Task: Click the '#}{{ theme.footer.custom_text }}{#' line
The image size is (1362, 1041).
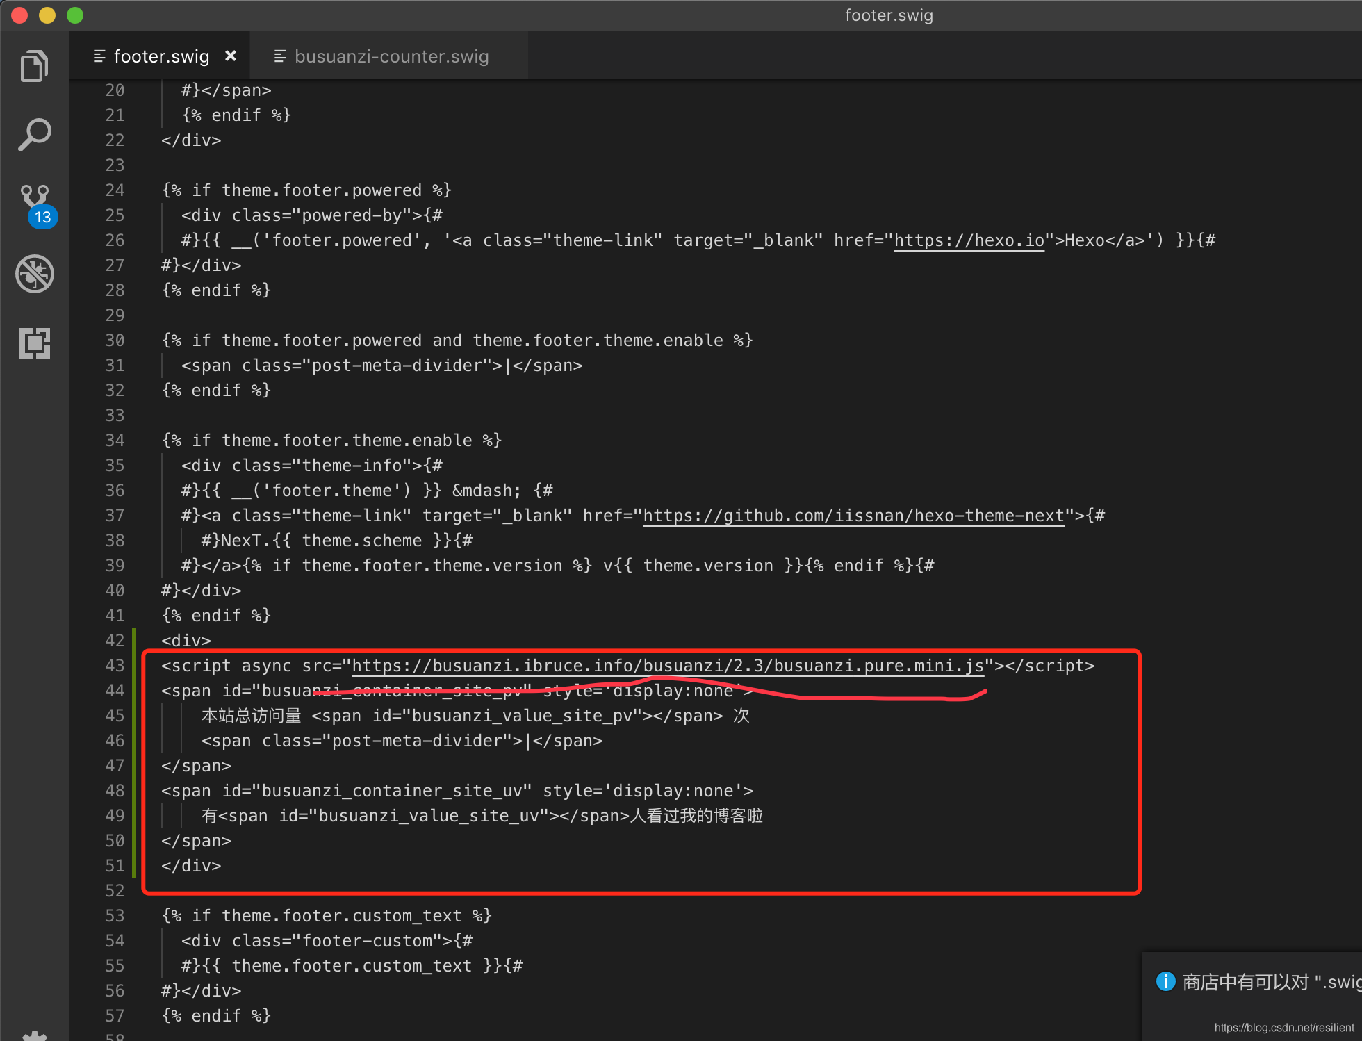Action: [352, 966]
